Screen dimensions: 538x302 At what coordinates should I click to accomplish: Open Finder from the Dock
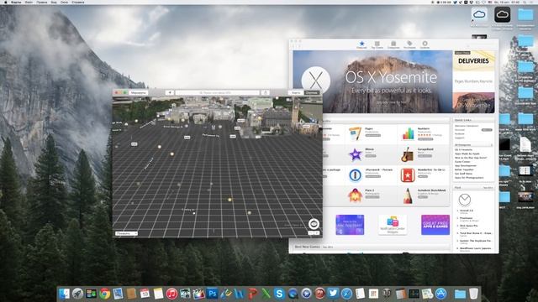[x=64, y=294]
